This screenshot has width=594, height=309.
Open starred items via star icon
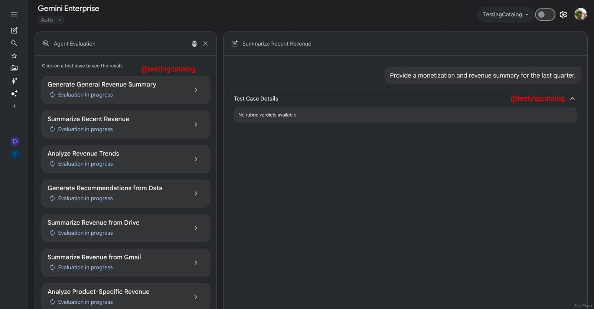(14, 56)
